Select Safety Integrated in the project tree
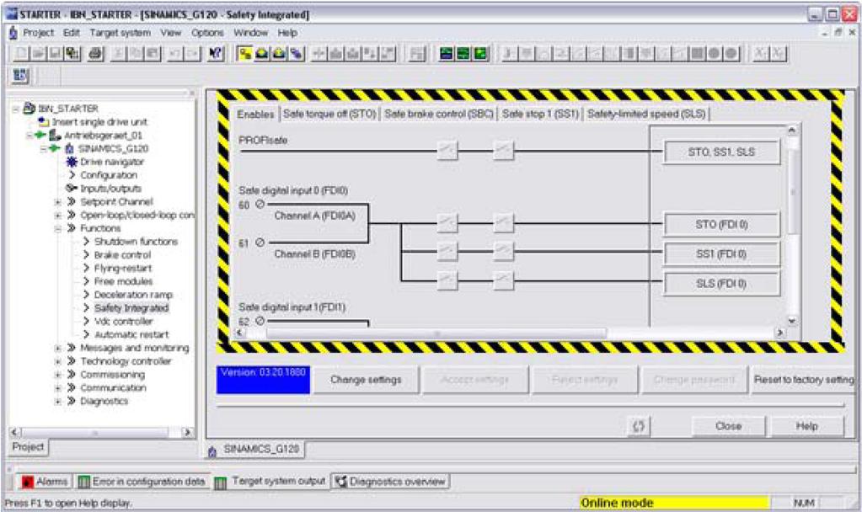 (131, 308)
